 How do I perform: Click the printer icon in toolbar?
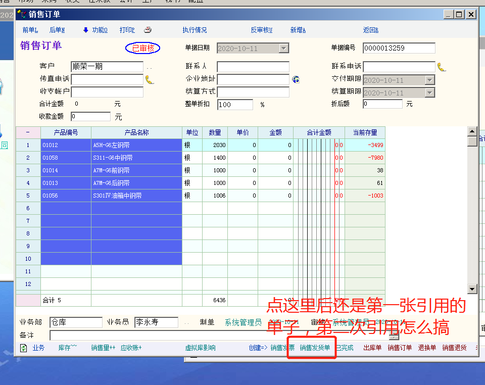(x=148, y=30)
